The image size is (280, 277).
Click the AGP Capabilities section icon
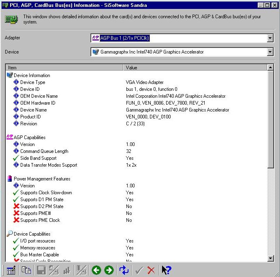(10, 137)
